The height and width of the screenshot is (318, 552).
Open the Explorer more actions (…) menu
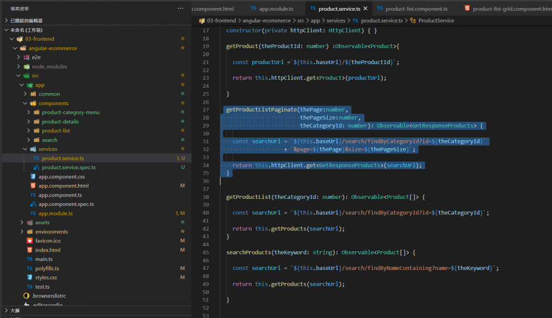(181, 9)
